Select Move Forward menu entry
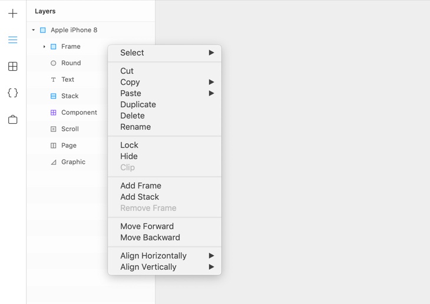This screenshot has width=430, height=304. [x=147, y=227]
